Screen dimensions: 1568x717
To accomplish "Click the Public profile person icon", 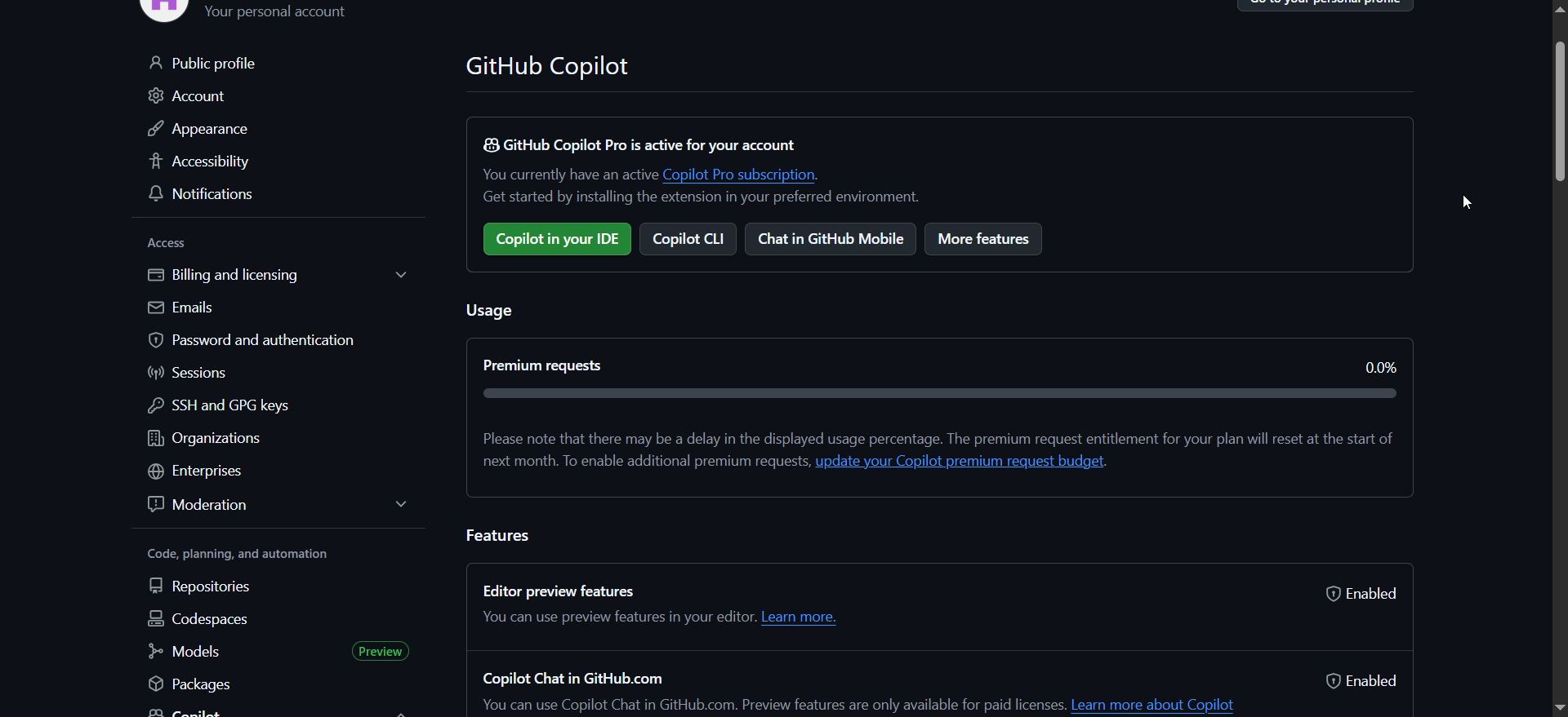I will click(x=156, y=64).
